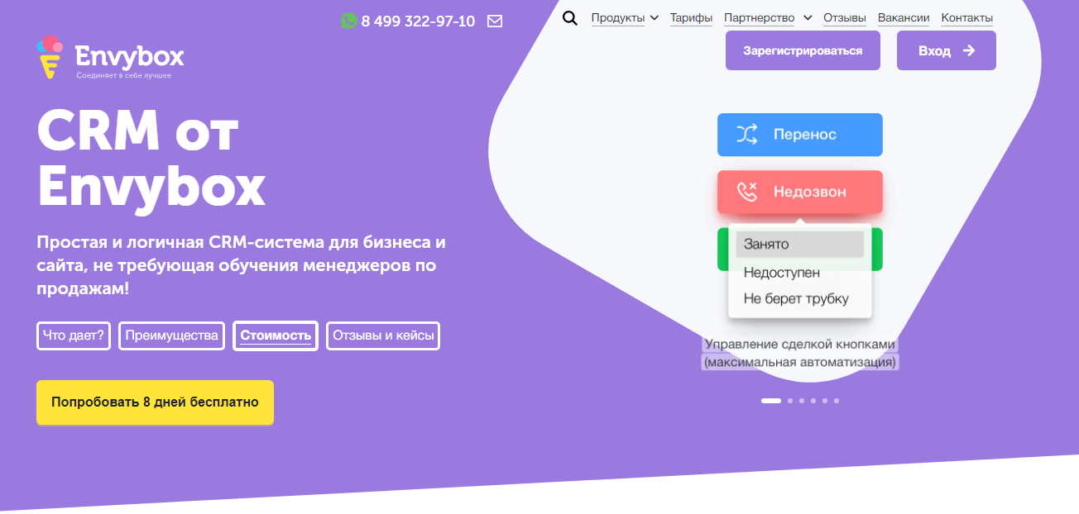Click the Envybox ice cream logo
The width and height of the screenshot is (1079, 514).
tap(50, 57)
